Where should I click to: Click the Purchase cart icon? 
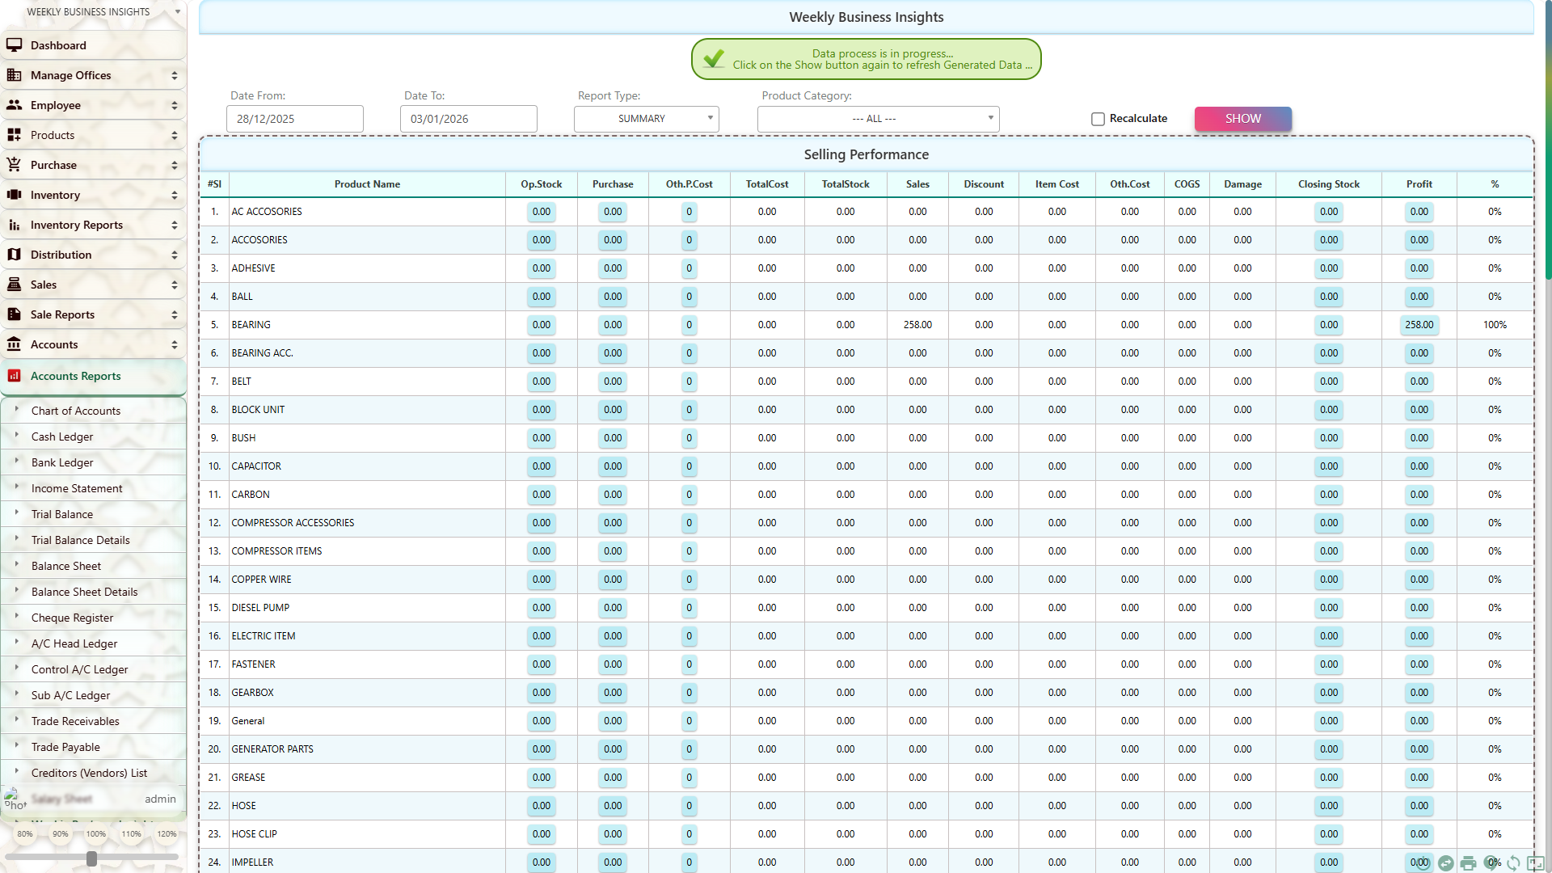coord(15,165)
